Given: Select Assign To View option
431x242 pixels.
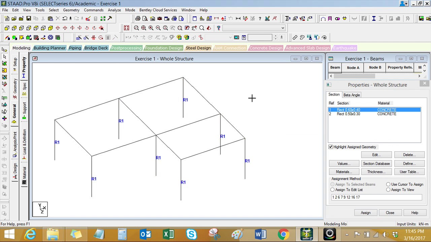Looking at the screenshot, I should tap(388, 190).
